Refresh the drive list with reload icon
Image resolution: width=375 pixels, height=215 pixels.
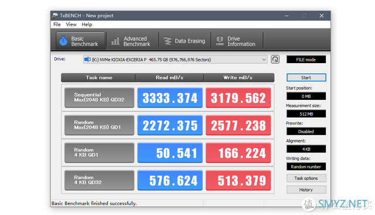click(x=275, y=60)
